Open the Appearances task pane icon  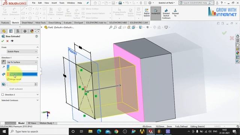click(x=237, y=53)
